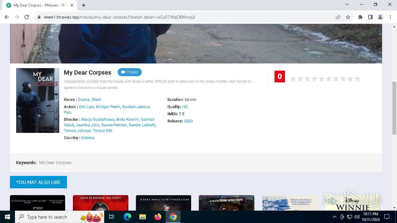Open the taskbar clock and date
Image resolution: width=397 pixels, height=223 pixels.
pos(371,217)
